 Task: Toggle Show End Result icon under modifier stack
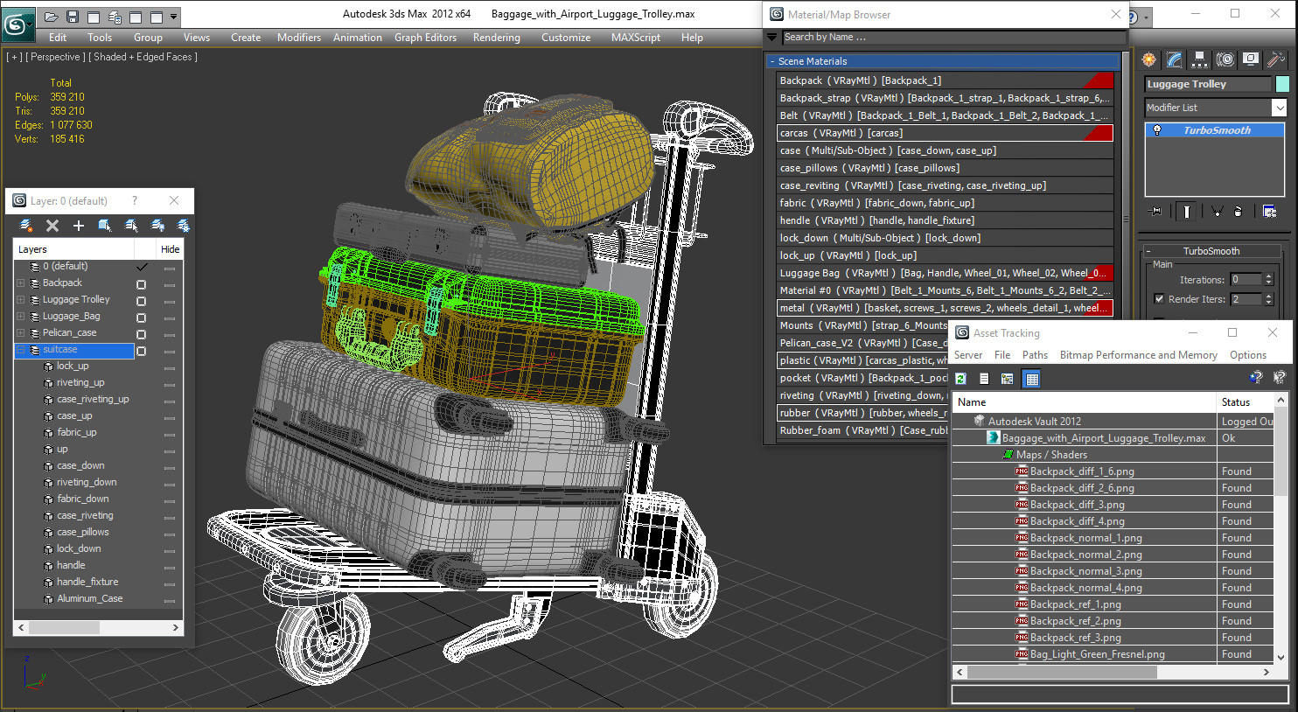[1187, 211]
